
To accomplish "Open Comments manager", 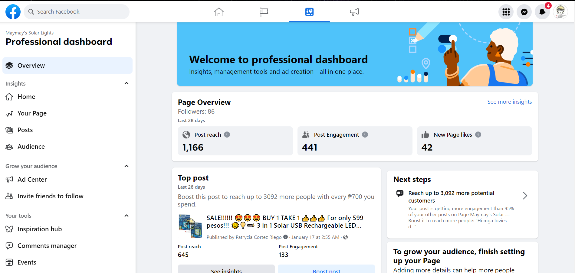I will tap(67, 246).
